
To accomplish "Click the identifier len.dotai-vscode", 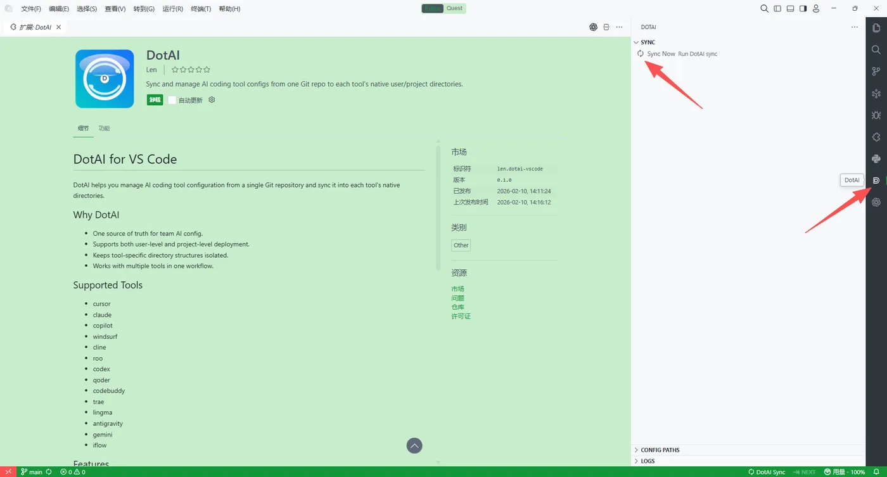I will click(x=520, y=169).
